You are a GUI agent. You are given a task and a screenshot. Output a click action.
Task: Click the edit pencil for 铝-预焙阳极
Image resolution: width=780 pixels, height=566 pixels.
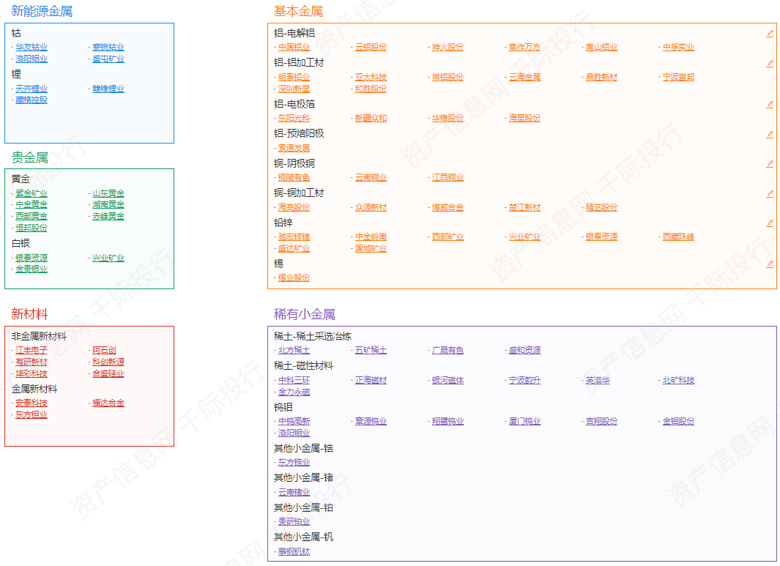(x=770, y=134)
